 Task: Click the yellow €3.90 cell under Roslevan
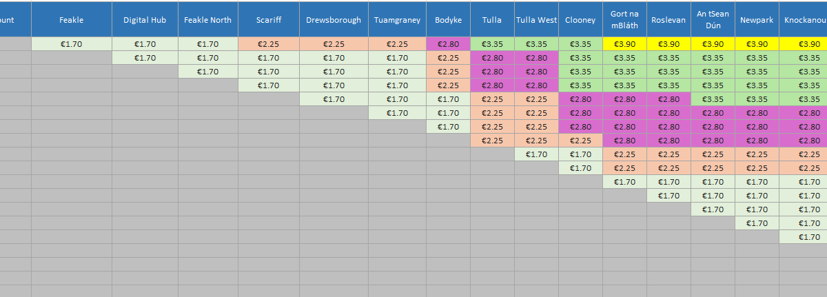[x=668, y=44]
